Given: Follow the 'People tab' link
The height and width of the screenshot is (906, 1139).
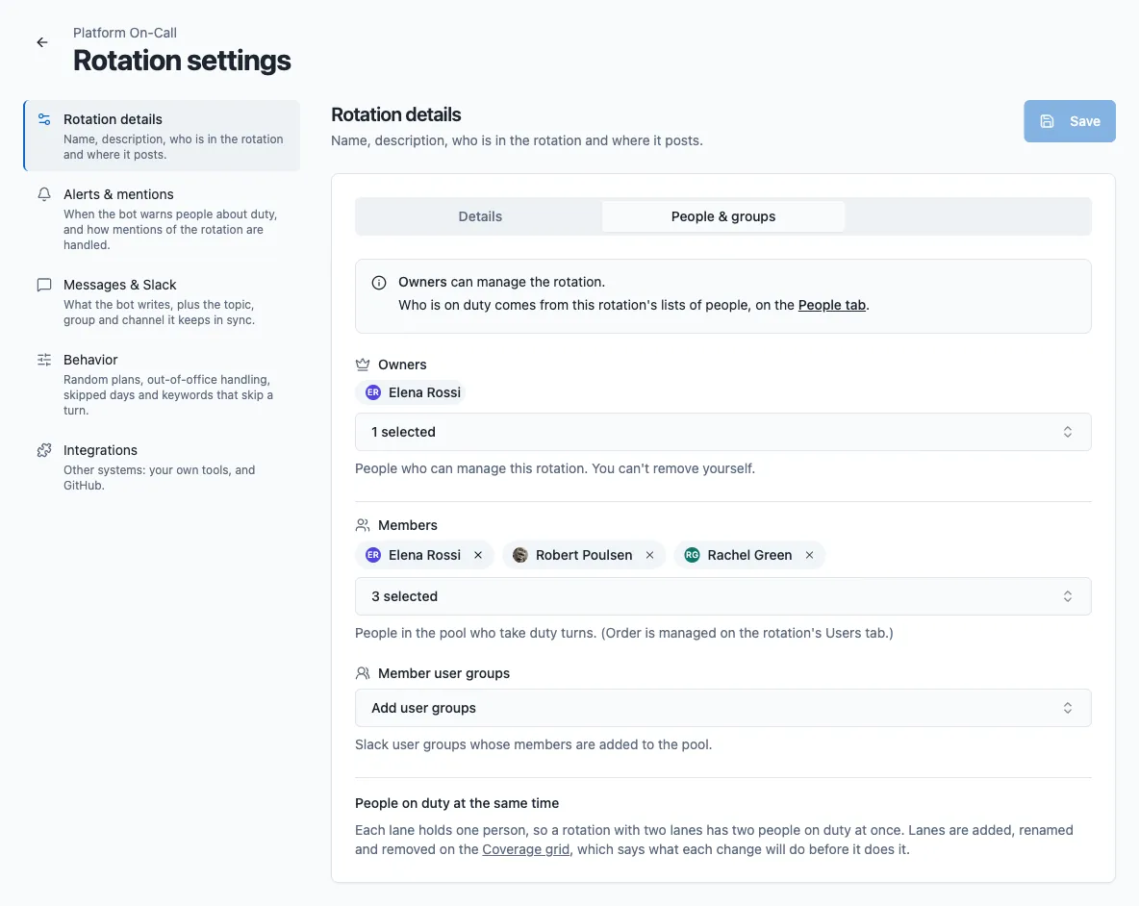Looking at the screenshot, I should click(x=832, y=305).
